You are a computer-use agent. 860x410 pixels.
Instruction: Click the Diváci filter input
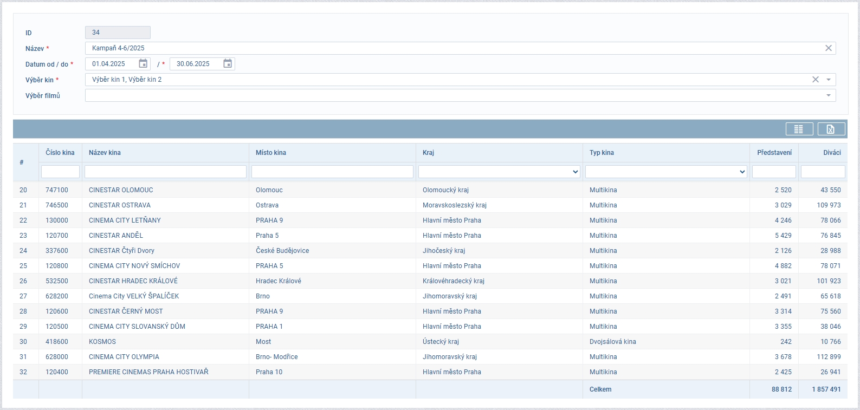pos(823,172)
